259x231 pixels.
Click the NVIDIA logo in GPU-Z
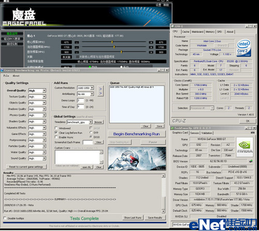pos(244,147)
